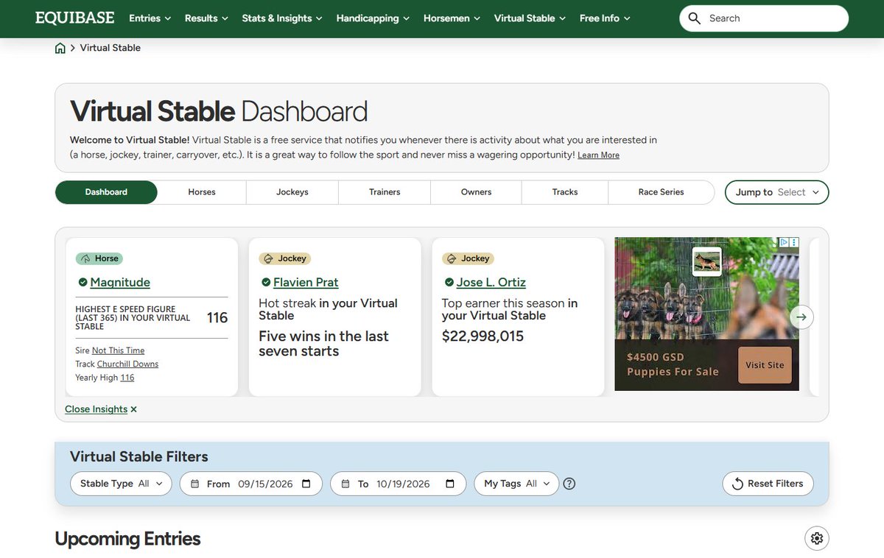This screenshot has width=884, height=558.
Task: Click the green check beside Magnitude
Action: click(x=83, y=283)
